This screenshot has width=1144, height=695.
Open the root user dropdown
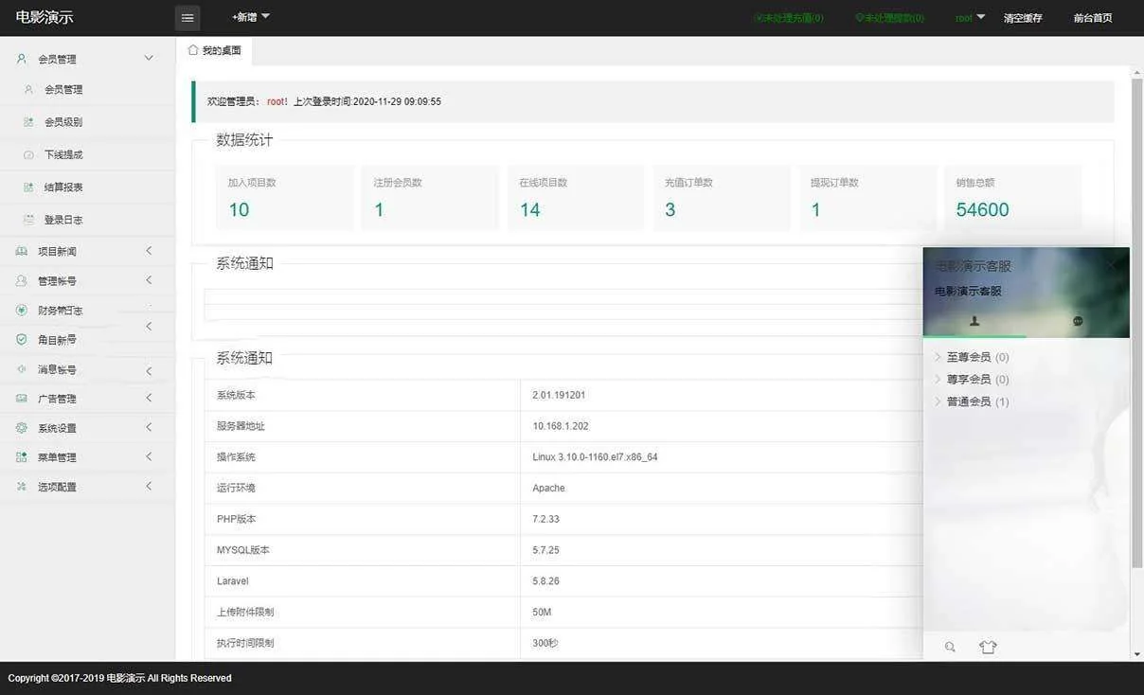pos(970,18)
